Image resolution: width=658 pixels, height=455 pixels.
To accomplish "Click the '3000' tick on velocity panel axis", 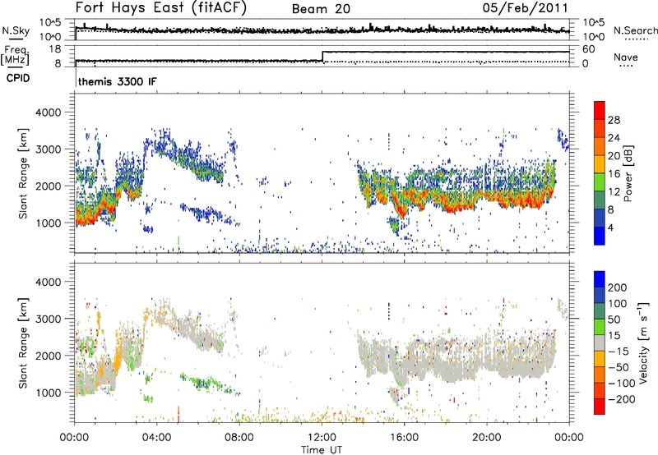I will 49,319.
